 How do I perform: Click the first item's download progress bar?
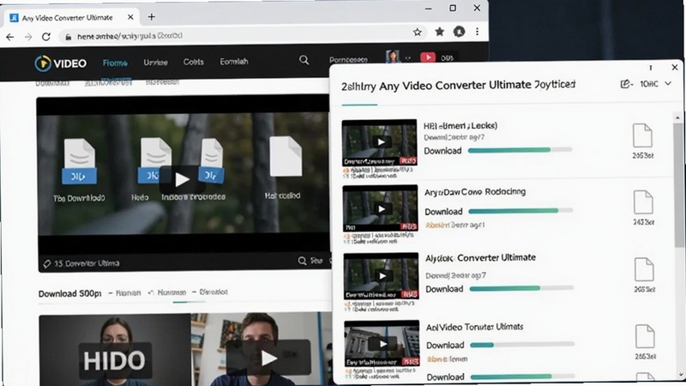[x=520, y=150]
